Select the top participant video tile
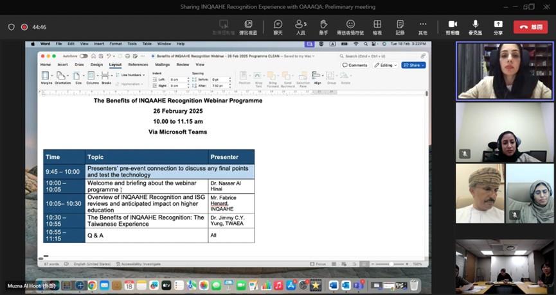Image resolution: width=556 pixels, height=295 pixels. tap(505, 71)
